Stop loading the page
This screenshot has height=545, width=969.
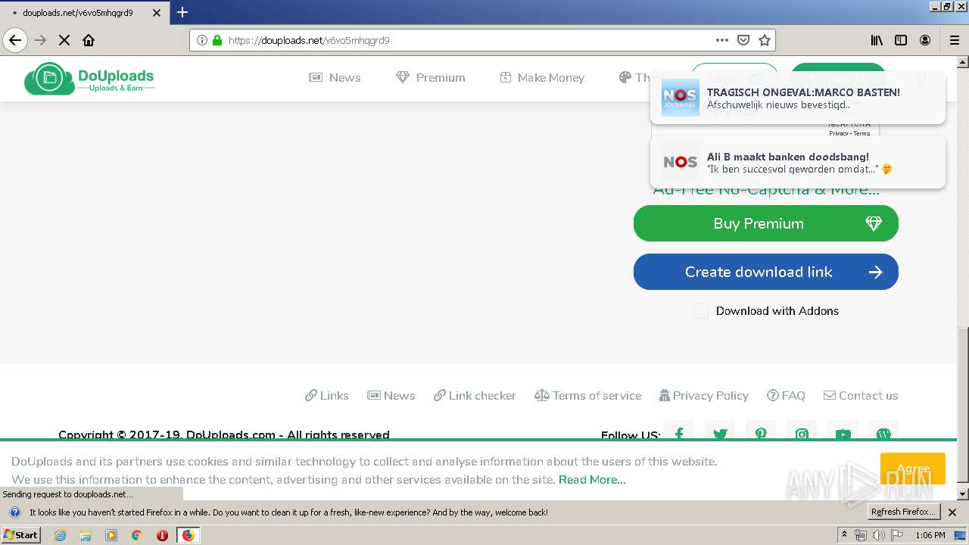click(64, 40)
